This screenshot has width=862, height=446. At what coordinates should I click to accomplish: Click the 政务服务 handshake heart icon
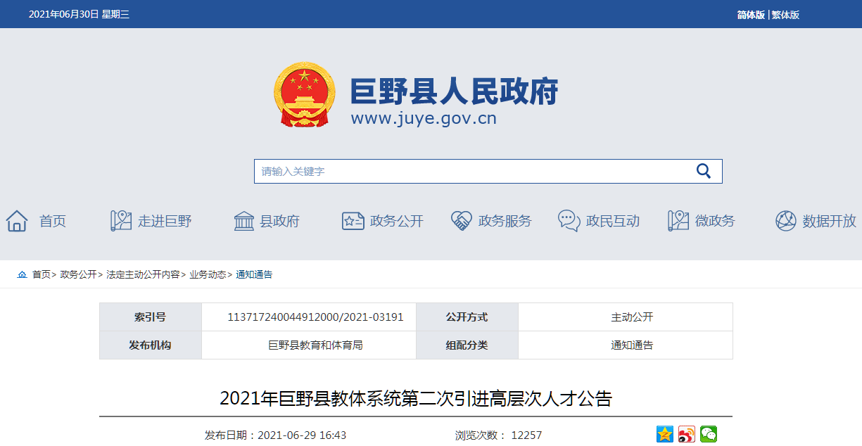(x=461, y=221)
